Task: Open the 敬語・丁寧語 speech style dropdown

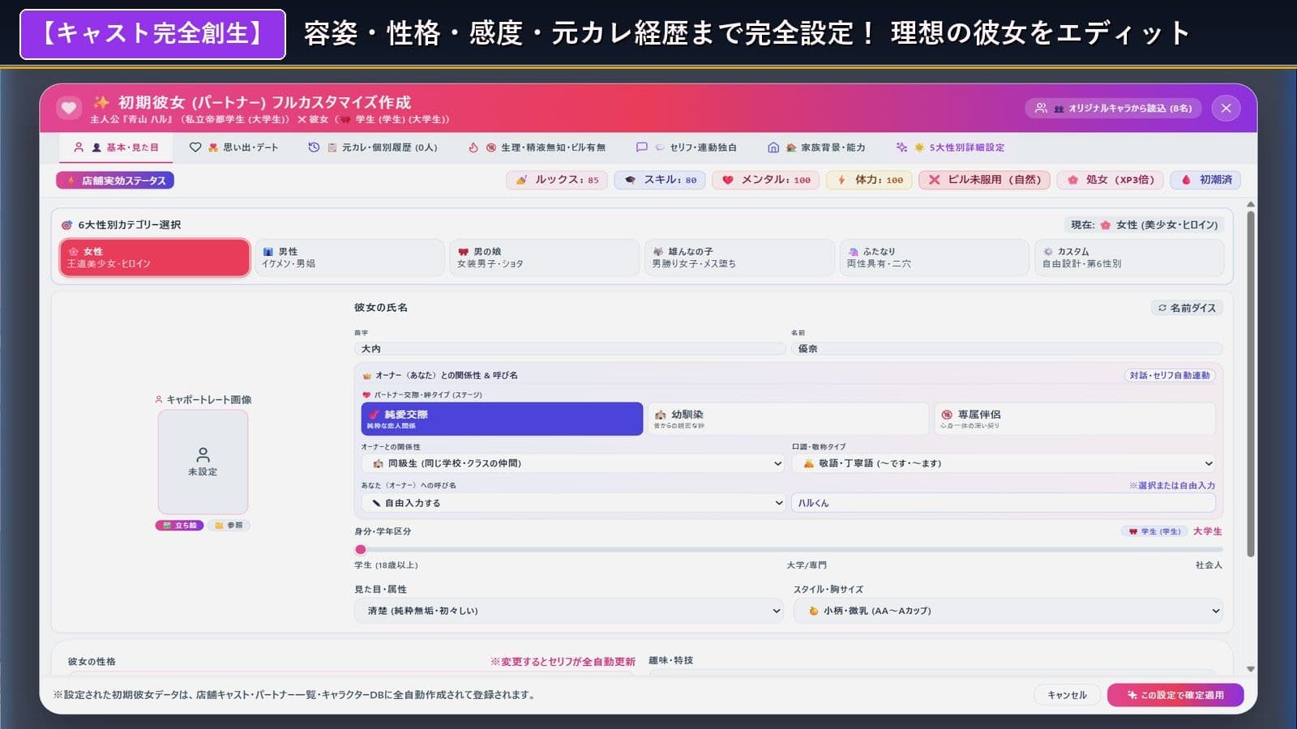Action: [x=1004, y=463]
